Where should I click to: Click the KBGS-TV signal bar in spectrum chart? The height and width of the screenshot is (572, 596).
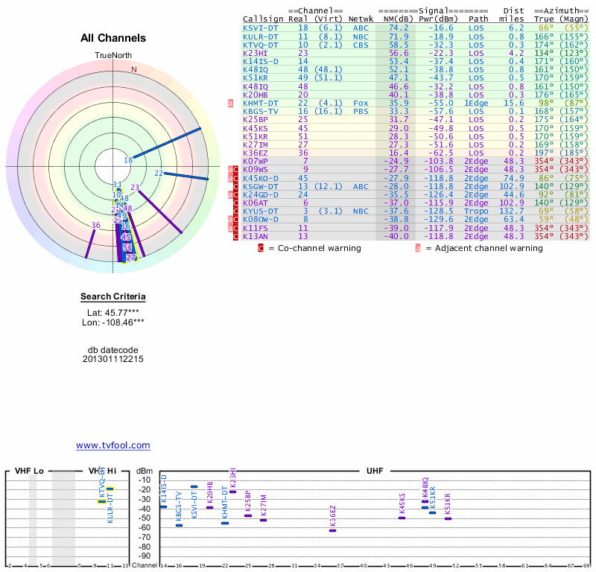pyautogui.click(x=179, y=525)
